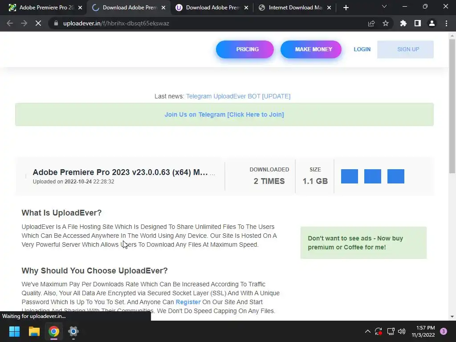Screen dimensions: 456x342
Task: Open the notifications badge showing 3
Action: (444, 331)
